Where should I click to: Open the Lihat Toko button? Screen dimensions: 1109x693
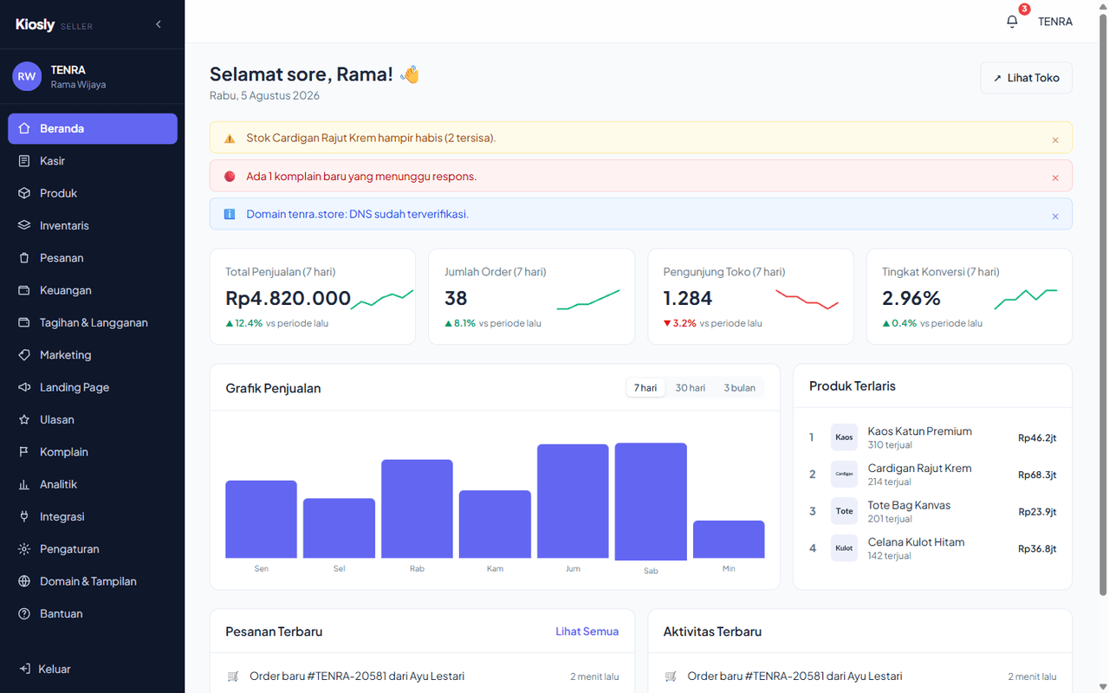1027,78
